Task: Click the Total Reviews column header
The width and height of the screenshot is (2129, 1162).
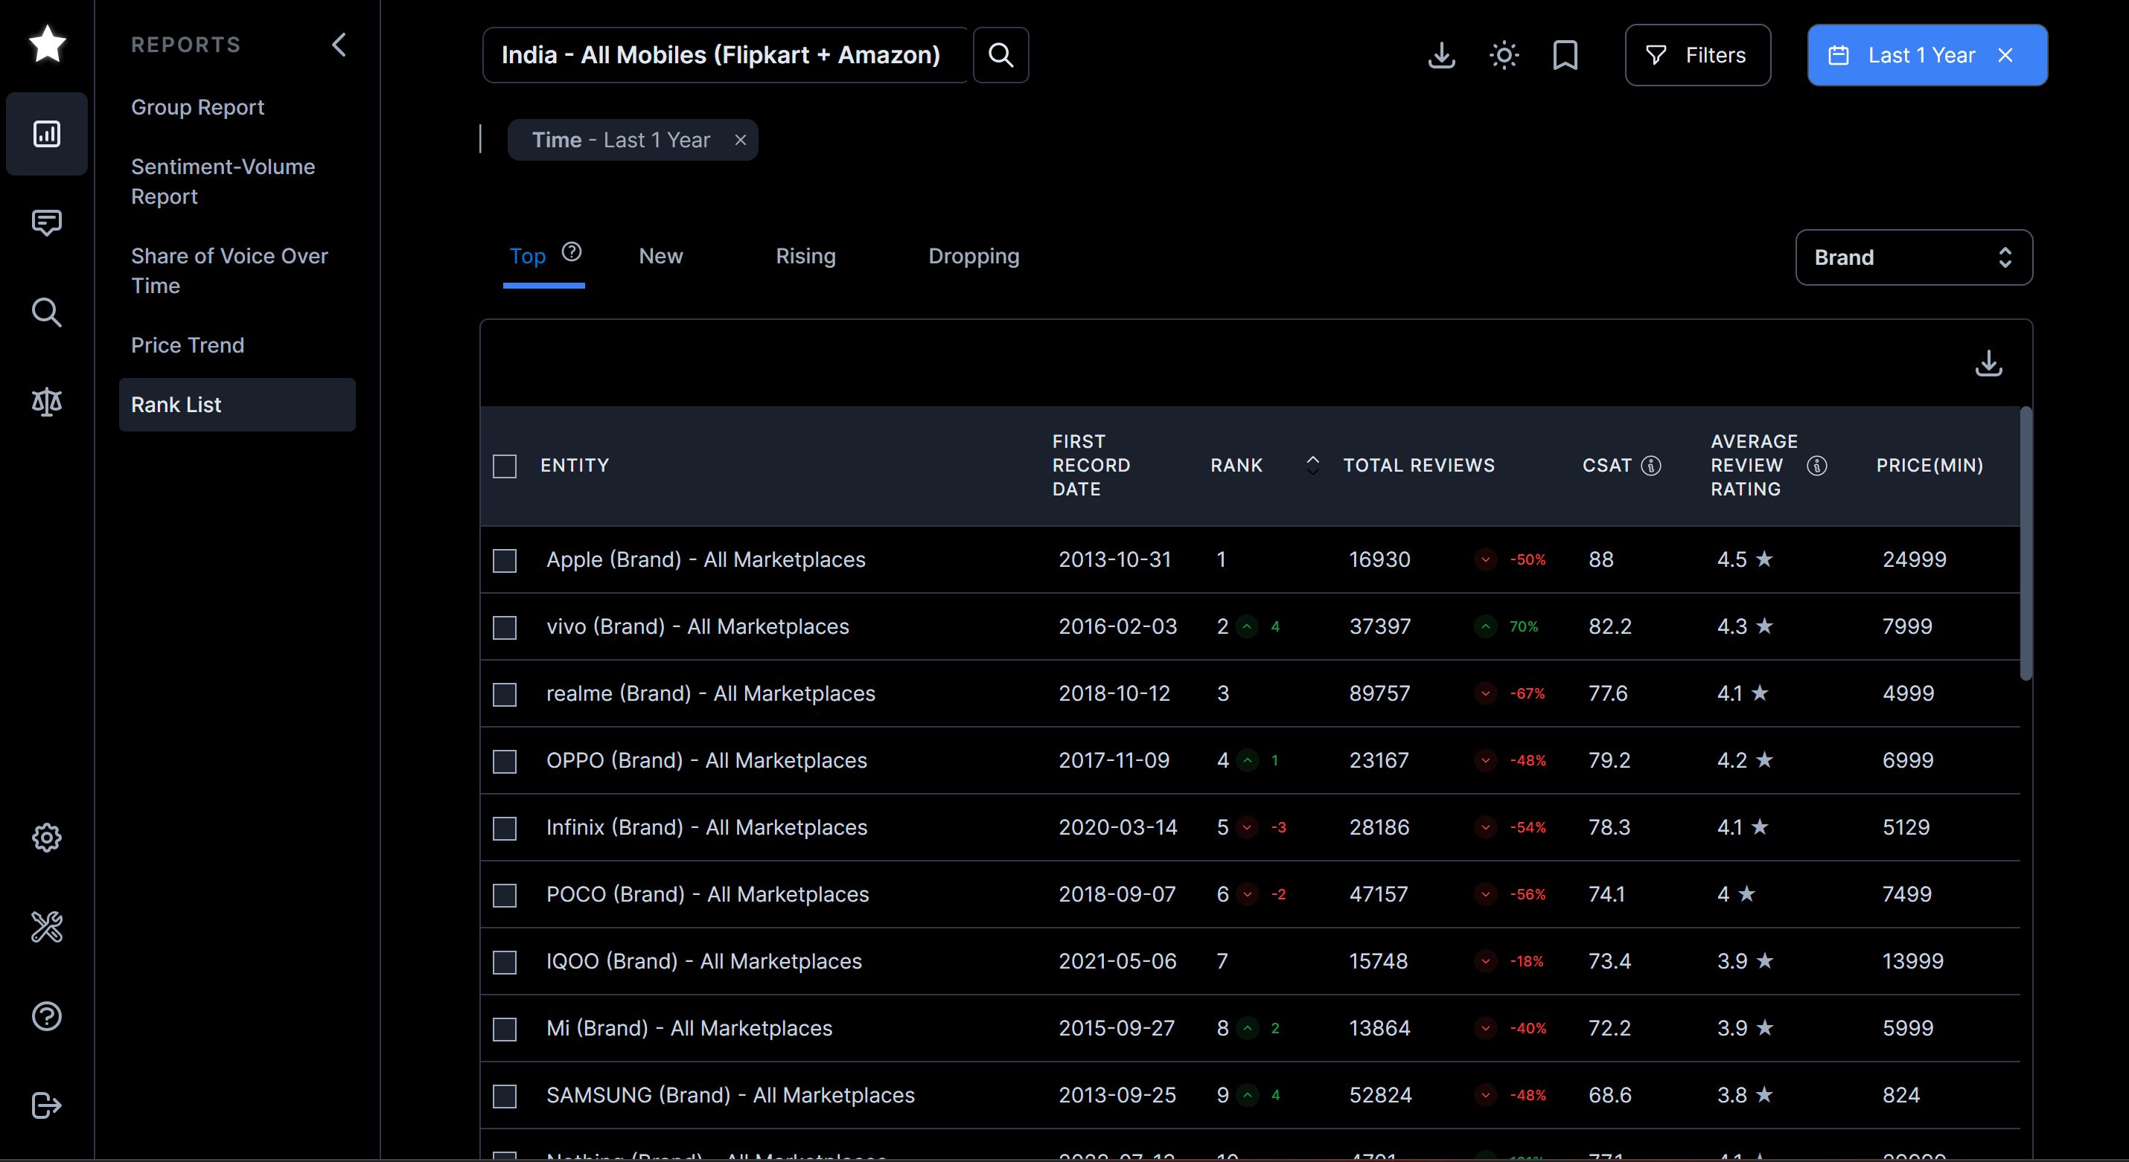Action: click(x=1418, y=465)
